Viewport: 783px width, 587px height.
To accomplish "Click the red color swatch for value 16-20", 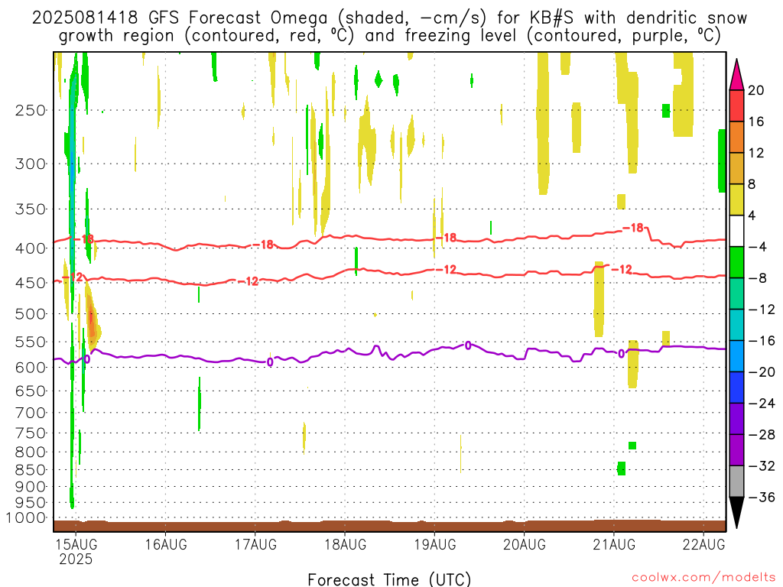I will point(736,105).
